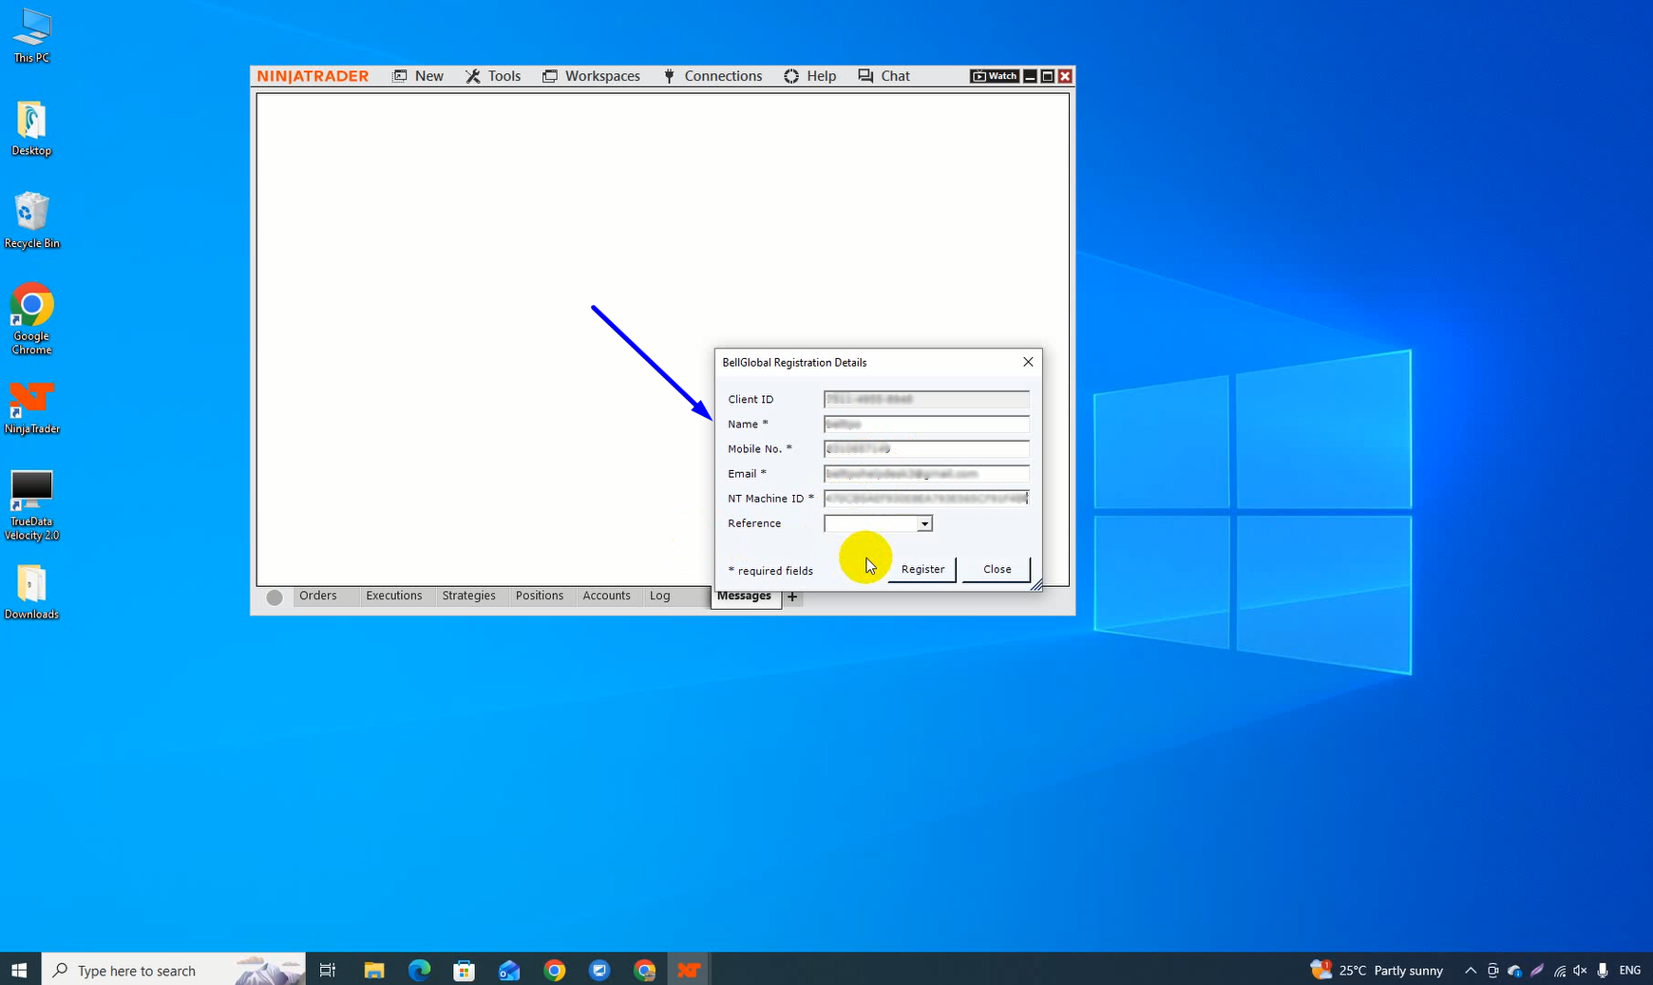Open NinjaTrader desktop shortcut
This screenshot has width=1653, height=985.
click(x=31, y=407)
